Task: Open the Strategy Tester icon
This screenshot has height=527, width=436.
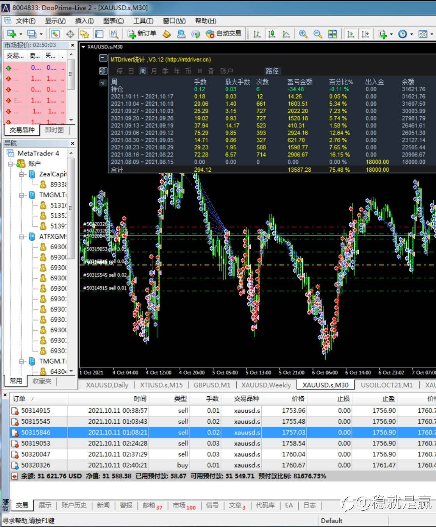Action: pos(113,34)
